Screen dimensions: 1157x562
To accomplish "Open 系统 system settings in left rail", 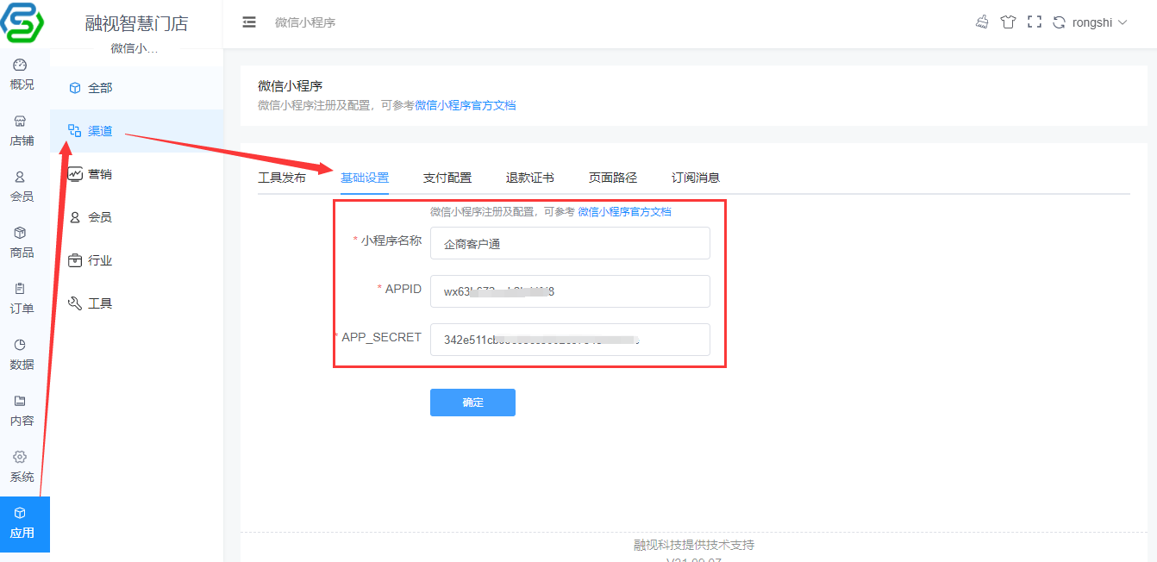I will (x=22, y=466).
